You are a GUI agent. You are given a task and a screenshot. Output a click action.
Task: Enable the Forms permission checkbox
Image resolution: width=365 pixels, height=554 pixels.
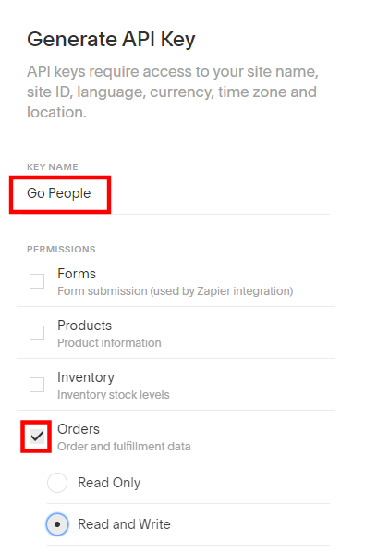[37, 281]
